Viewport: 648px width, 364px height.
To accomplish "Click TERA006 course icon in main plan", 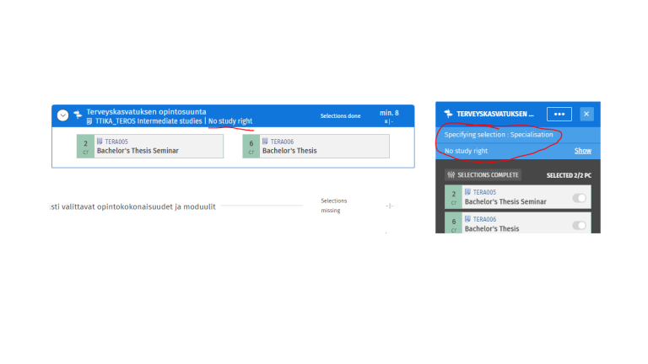I will pyautogui.click(x=265, y=142).
